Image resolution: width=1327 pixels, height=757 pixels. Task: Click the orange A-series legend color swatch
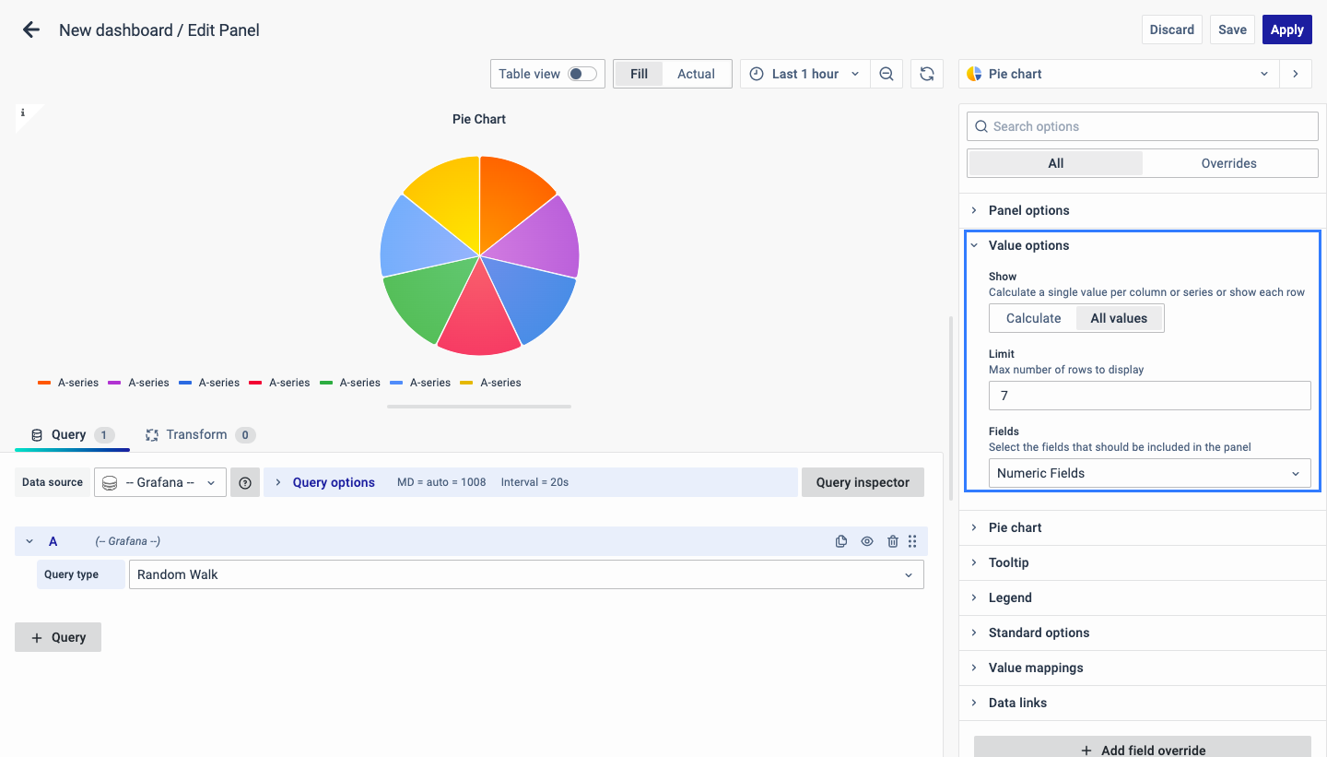click(x=44, y=383)
